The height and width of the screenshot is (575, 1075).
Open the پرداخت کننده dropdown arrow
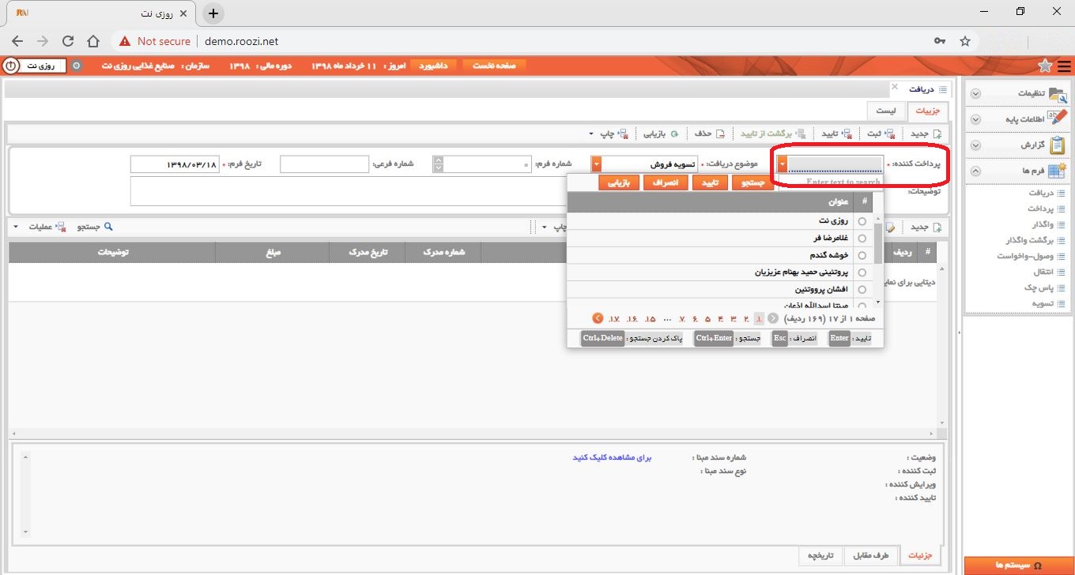(x=783, y=164)
